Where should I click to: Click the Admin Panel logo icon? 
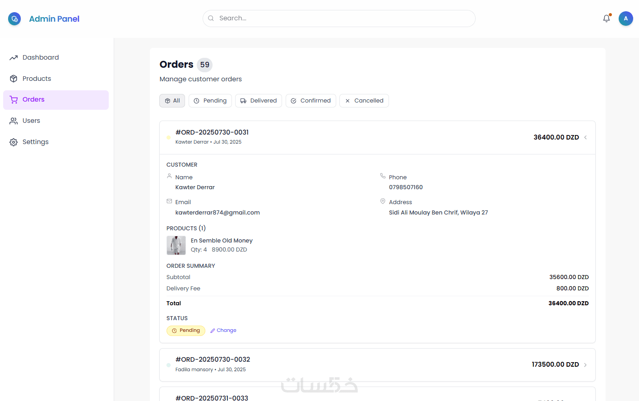coord(14,19)
